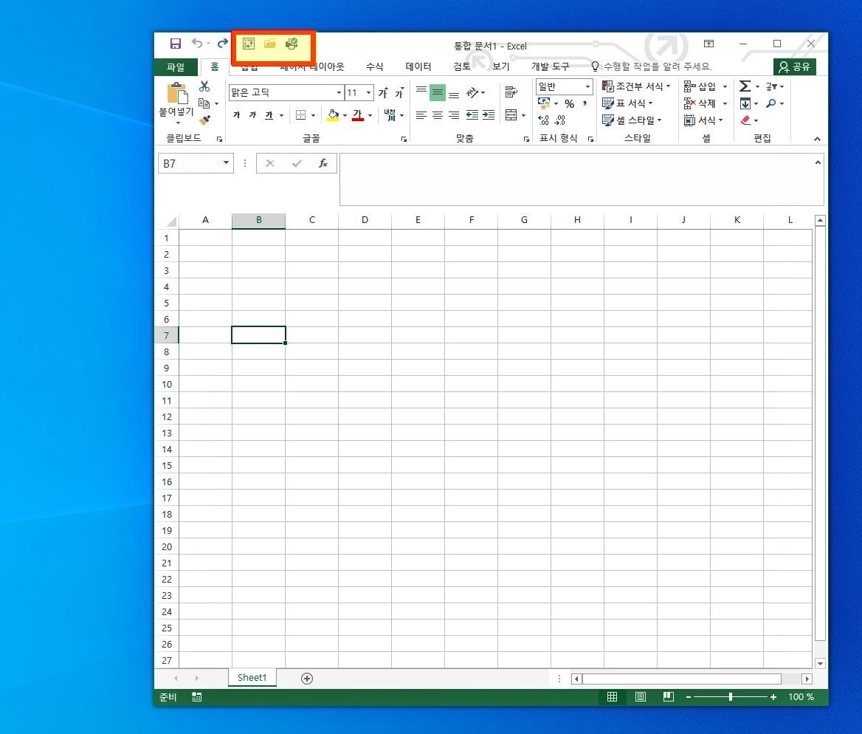This screenshot has height=734, width=862.
Task: Open the Name Box dropdown arrow
Action: (226, 163)
